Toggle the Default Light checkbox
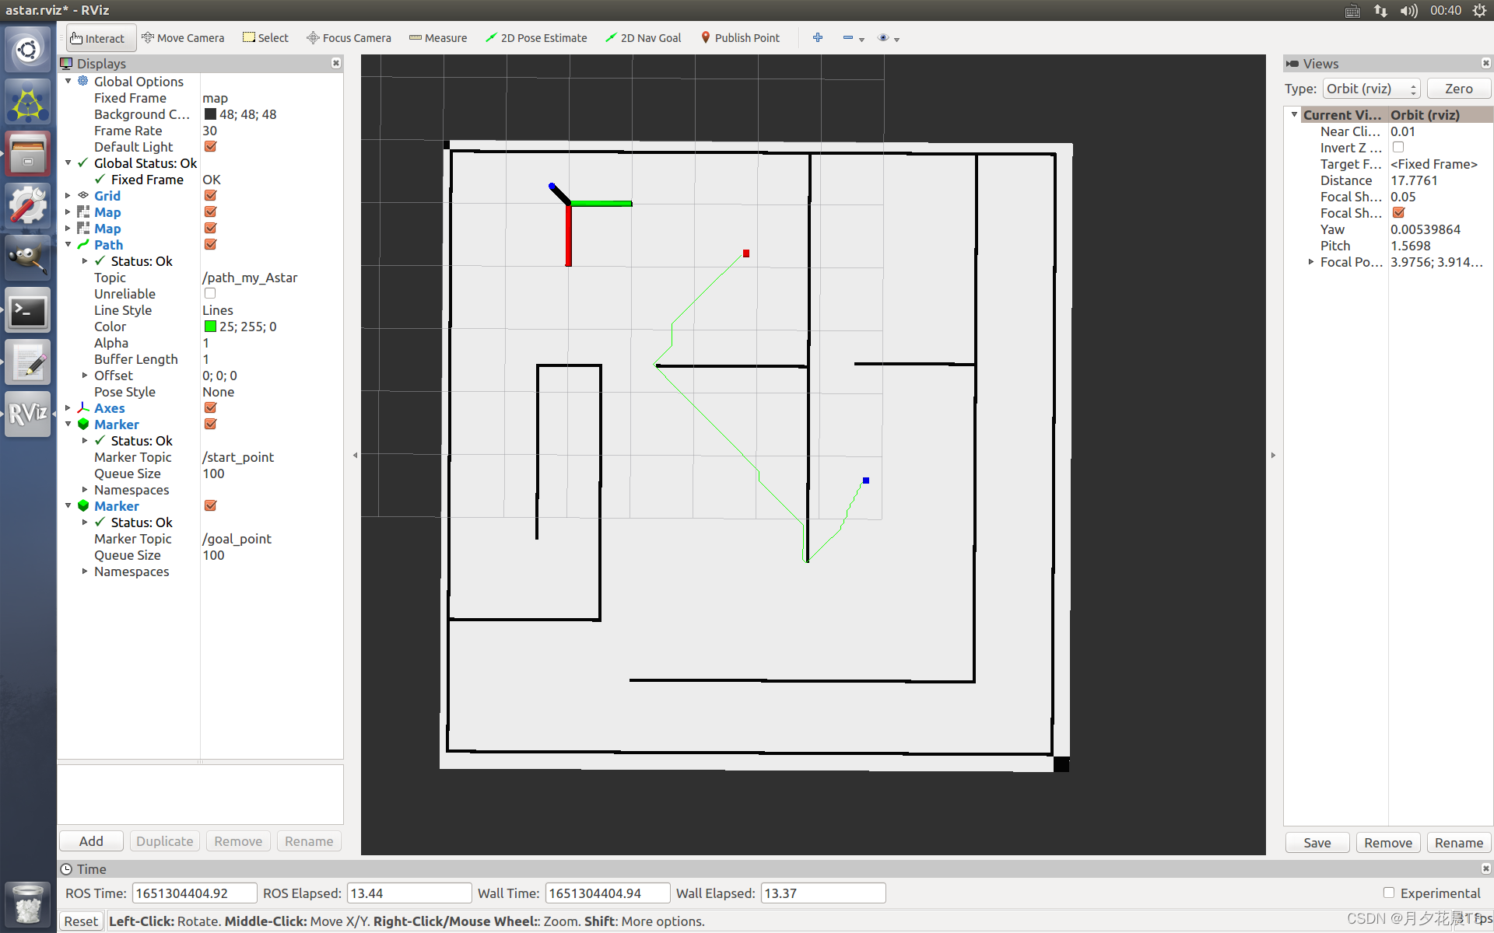The image size is (1494, 933). click(210, 146)
